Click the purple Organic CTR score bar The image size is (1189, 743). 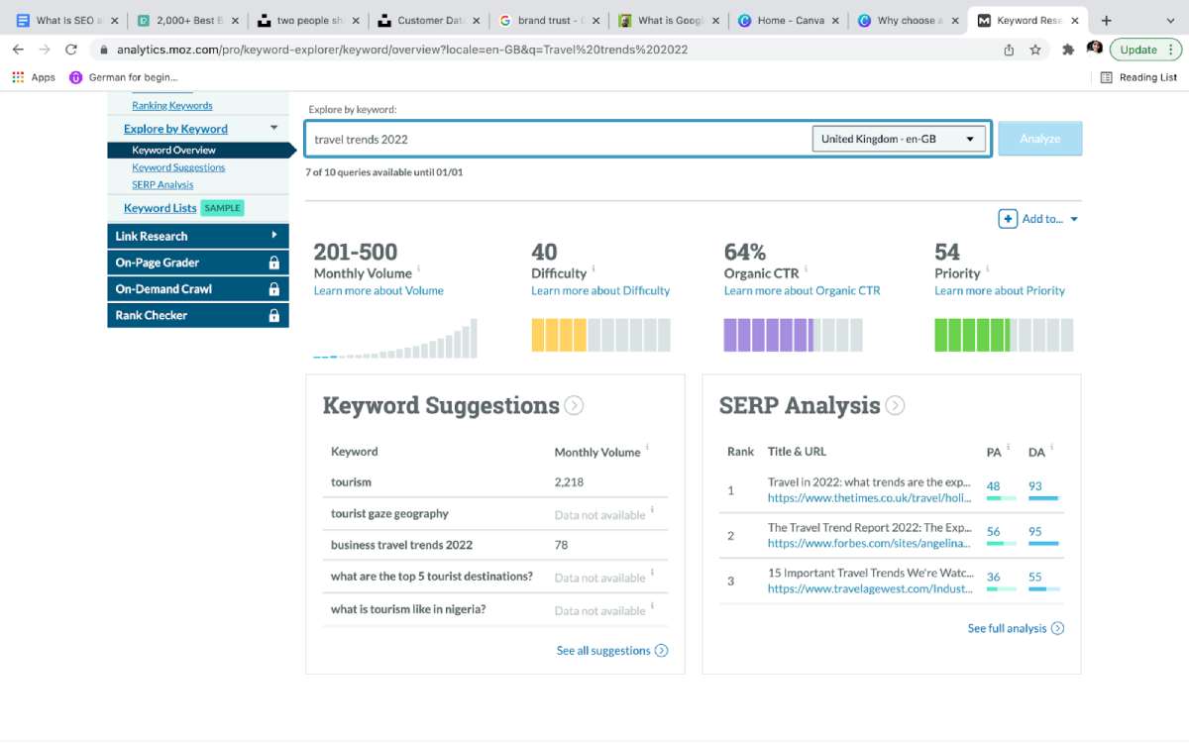[x=793, y=335]
